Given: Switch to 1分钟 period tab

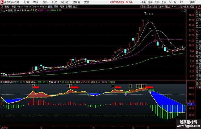Looking at the screenshot, I should click(x=13, y=7).
